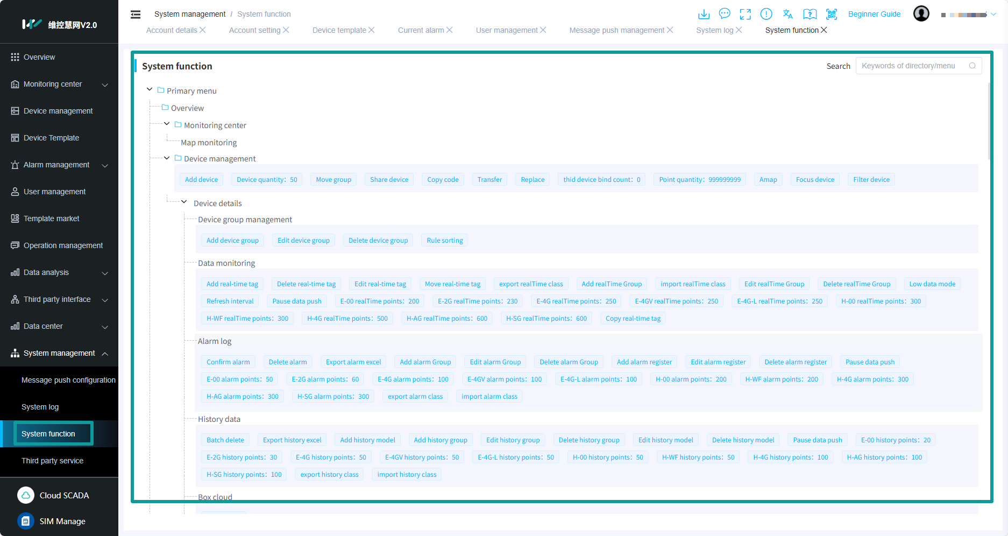Open the Beginner Guide link
The height and width of the screenshot is (536, 1008).
coord(874,14)
